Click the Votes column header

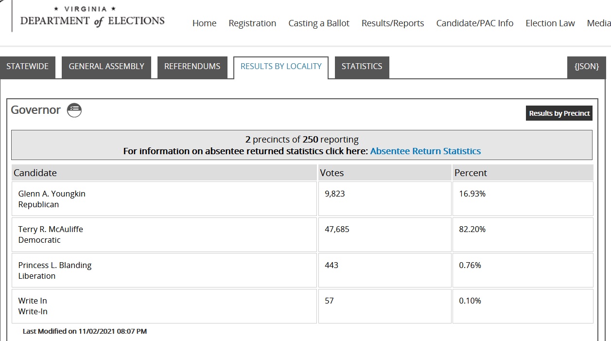384,173
